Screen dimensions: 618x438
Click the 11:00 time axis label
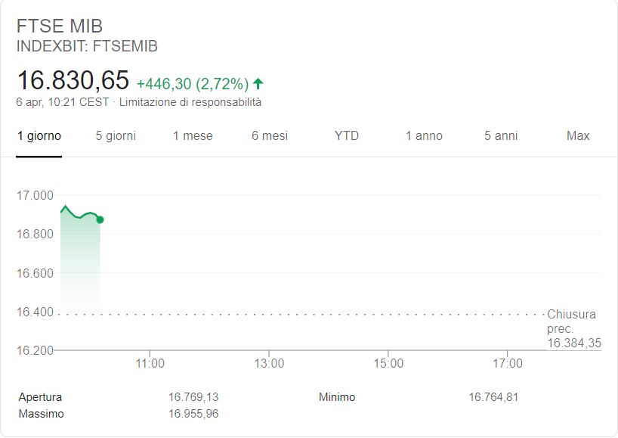point(150,363)
